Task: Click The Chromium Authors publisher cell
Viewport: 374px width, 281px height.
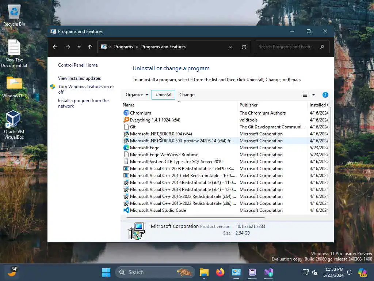Action: click(262, 113)
